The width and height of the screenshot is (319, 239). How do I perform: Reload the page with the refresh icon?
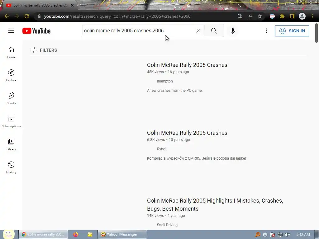pyautogui.click(x=27, y=16)
